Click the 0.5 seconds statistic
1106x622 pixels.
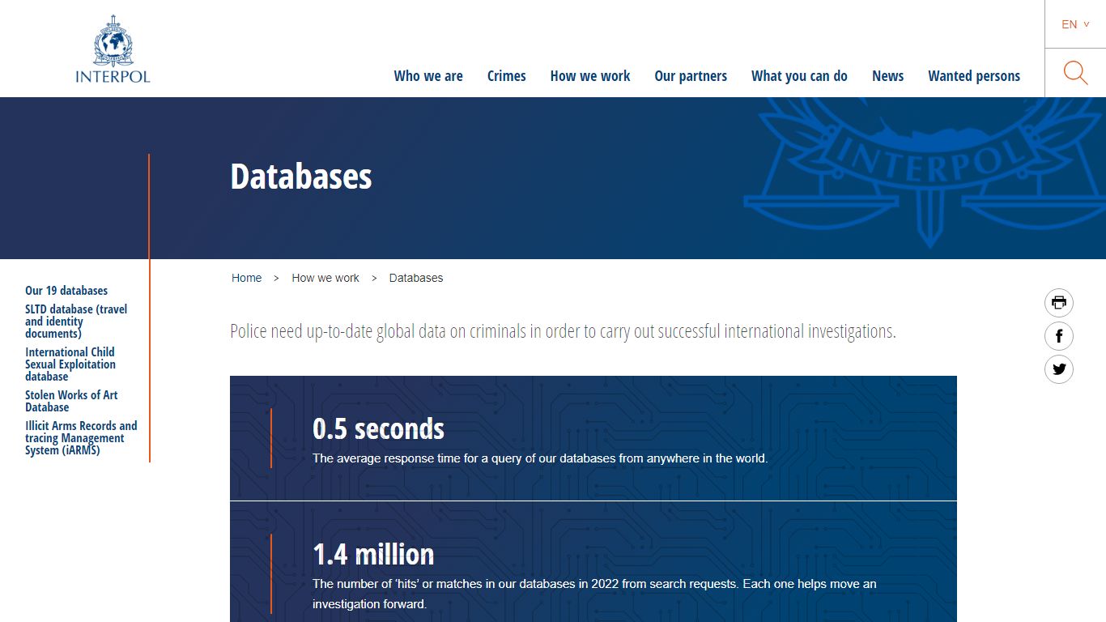pos(379,428)
